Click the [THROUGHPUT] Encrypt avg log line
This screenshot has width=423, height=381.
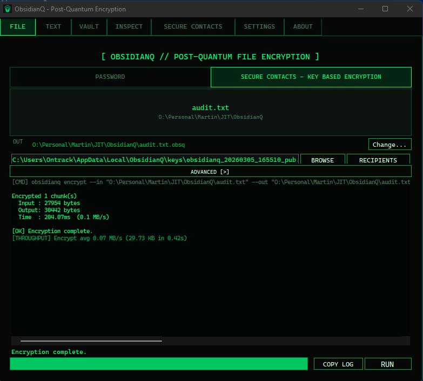click(99, 238)
